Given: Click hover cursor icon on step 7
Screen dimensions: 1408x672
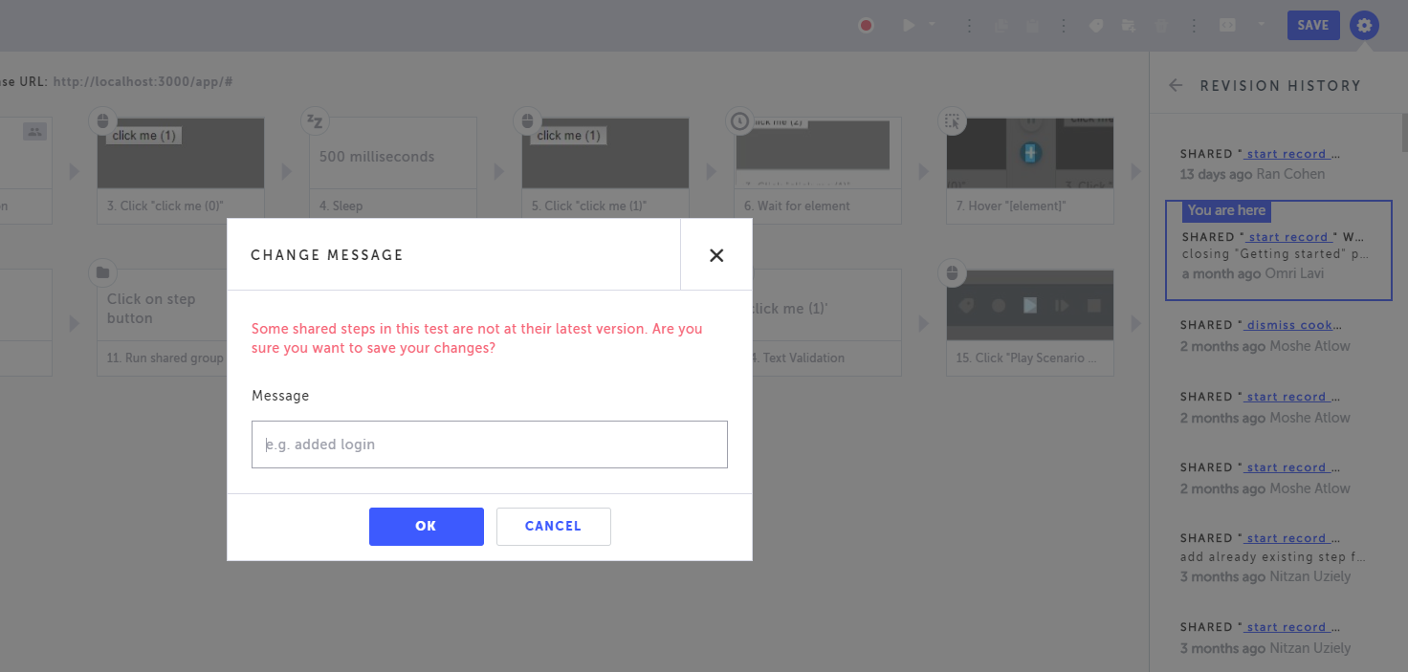Looking at the screenshot, I should point(952,120).
